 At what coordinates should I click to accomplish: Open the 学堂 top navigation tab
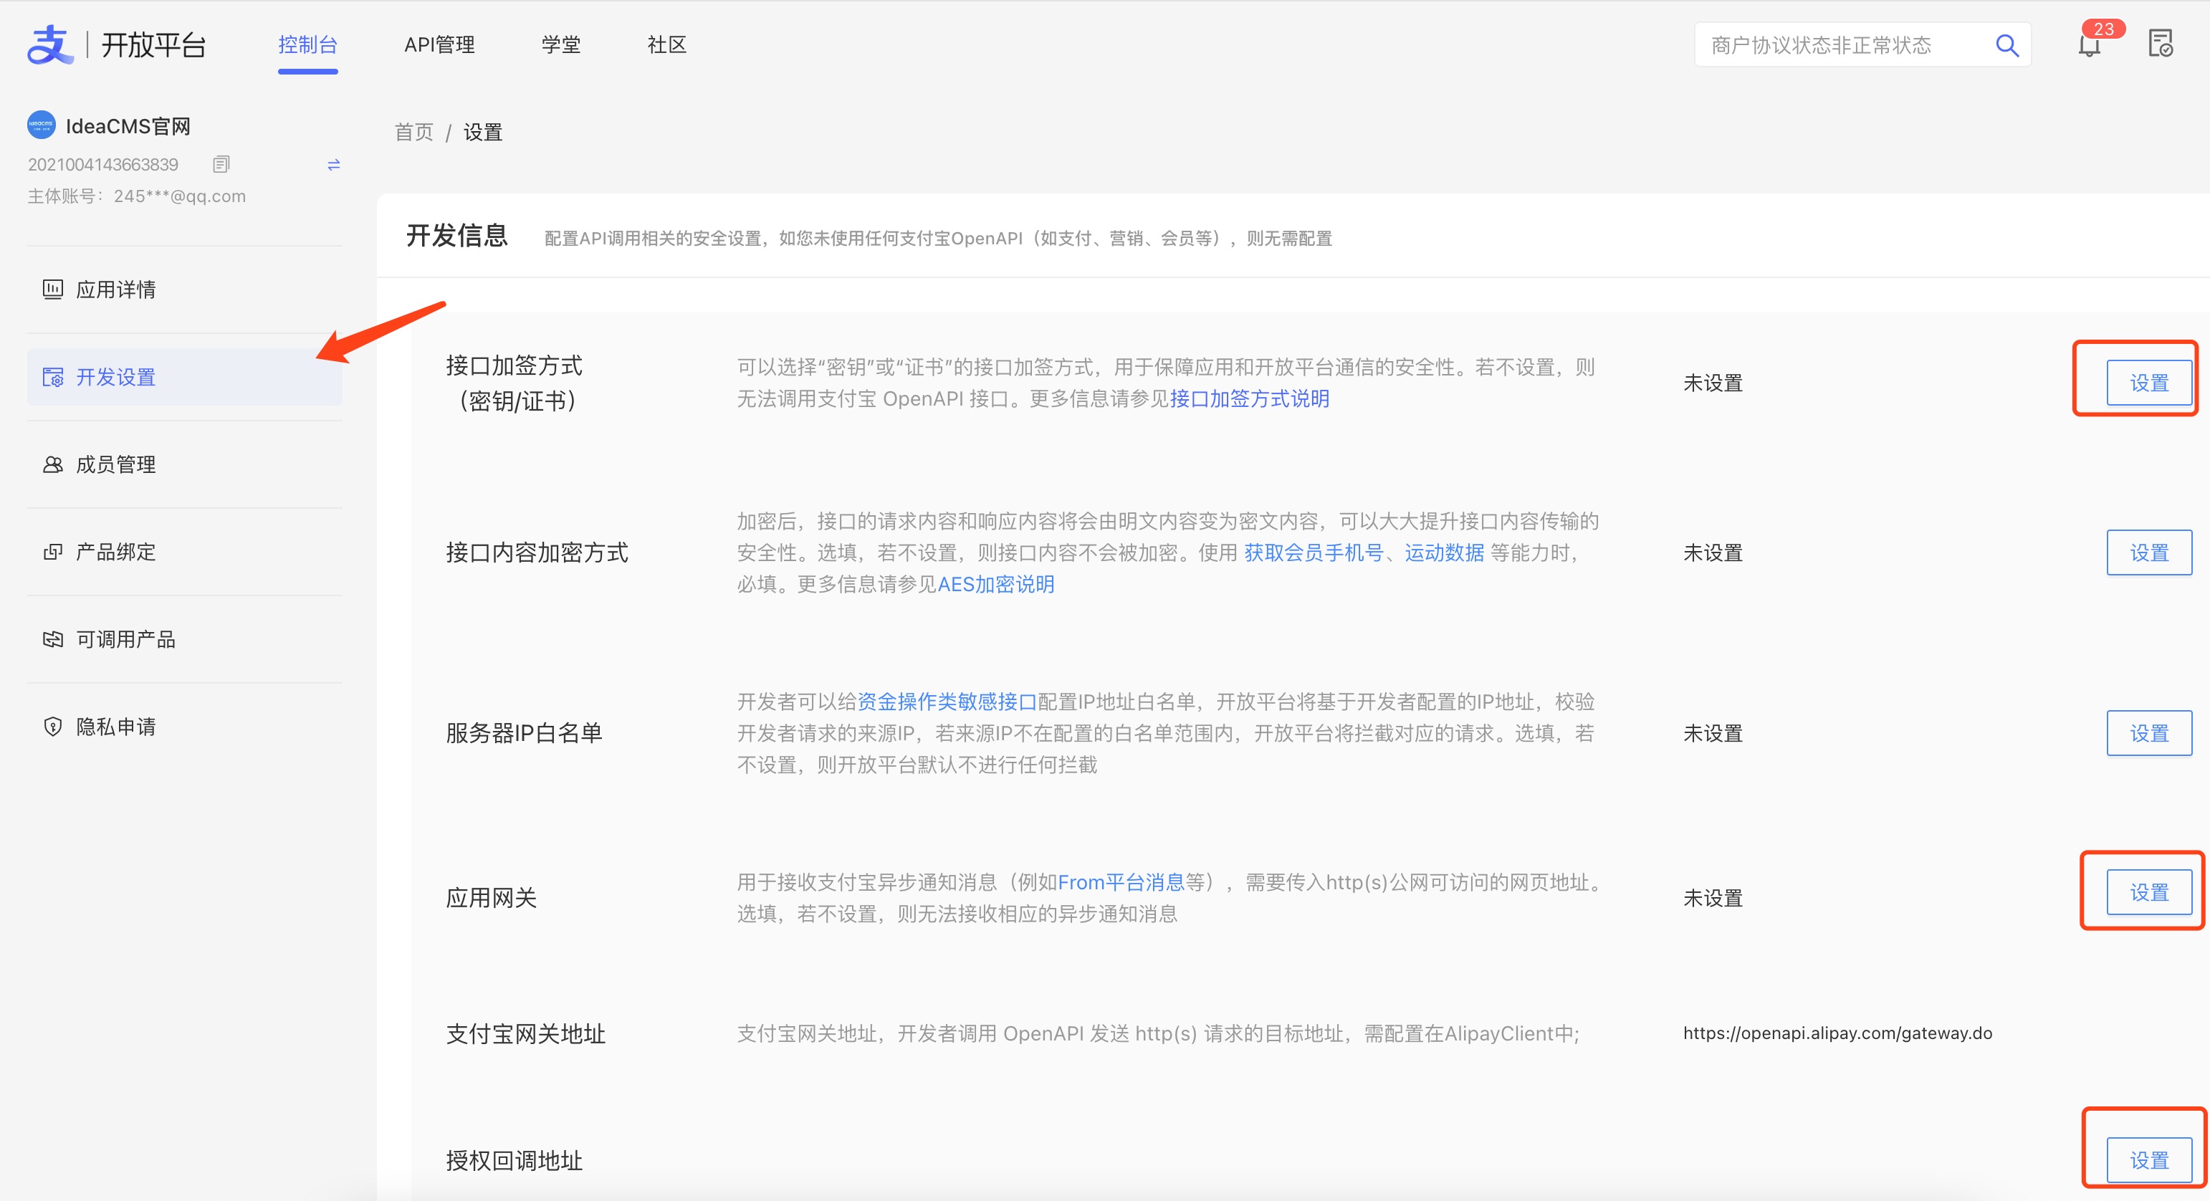561,44
